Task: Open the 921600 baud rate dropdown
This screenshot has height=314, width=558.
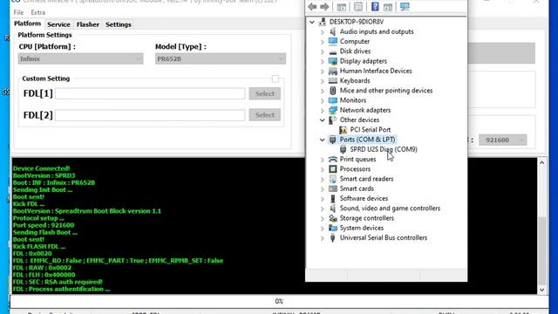Action: tap(502, 140)
